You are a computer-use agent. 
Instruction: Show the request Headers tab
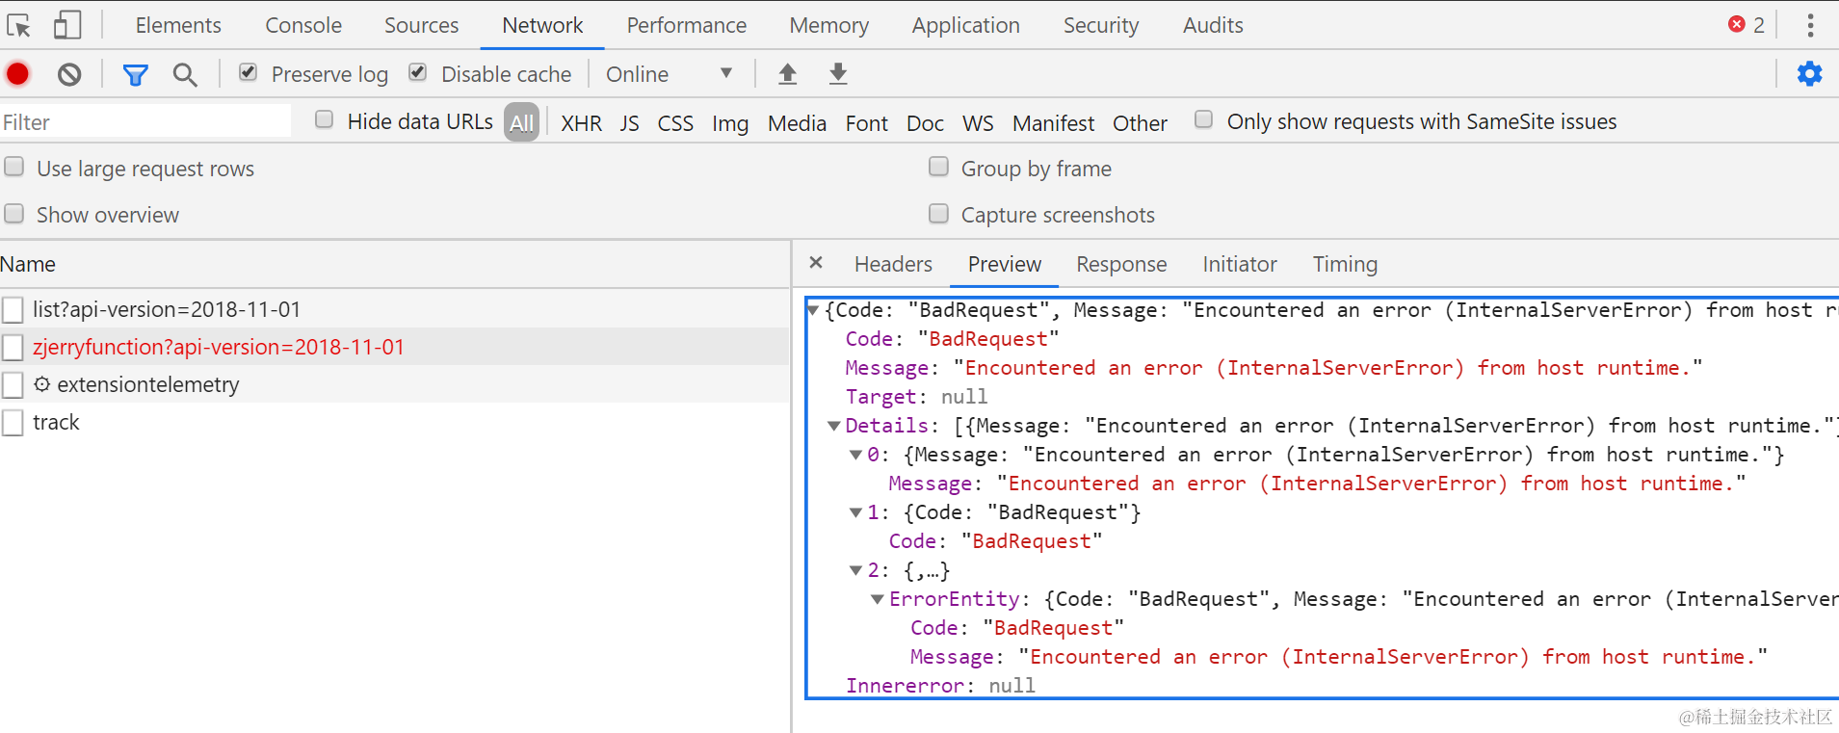click(893, 264)
